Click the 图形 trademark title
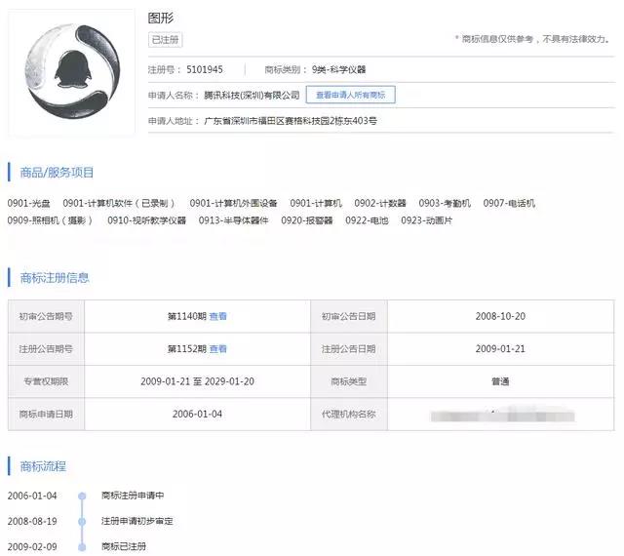Image resolution: width=624 pixels, height=556 pixels. (x=160, y=19)
